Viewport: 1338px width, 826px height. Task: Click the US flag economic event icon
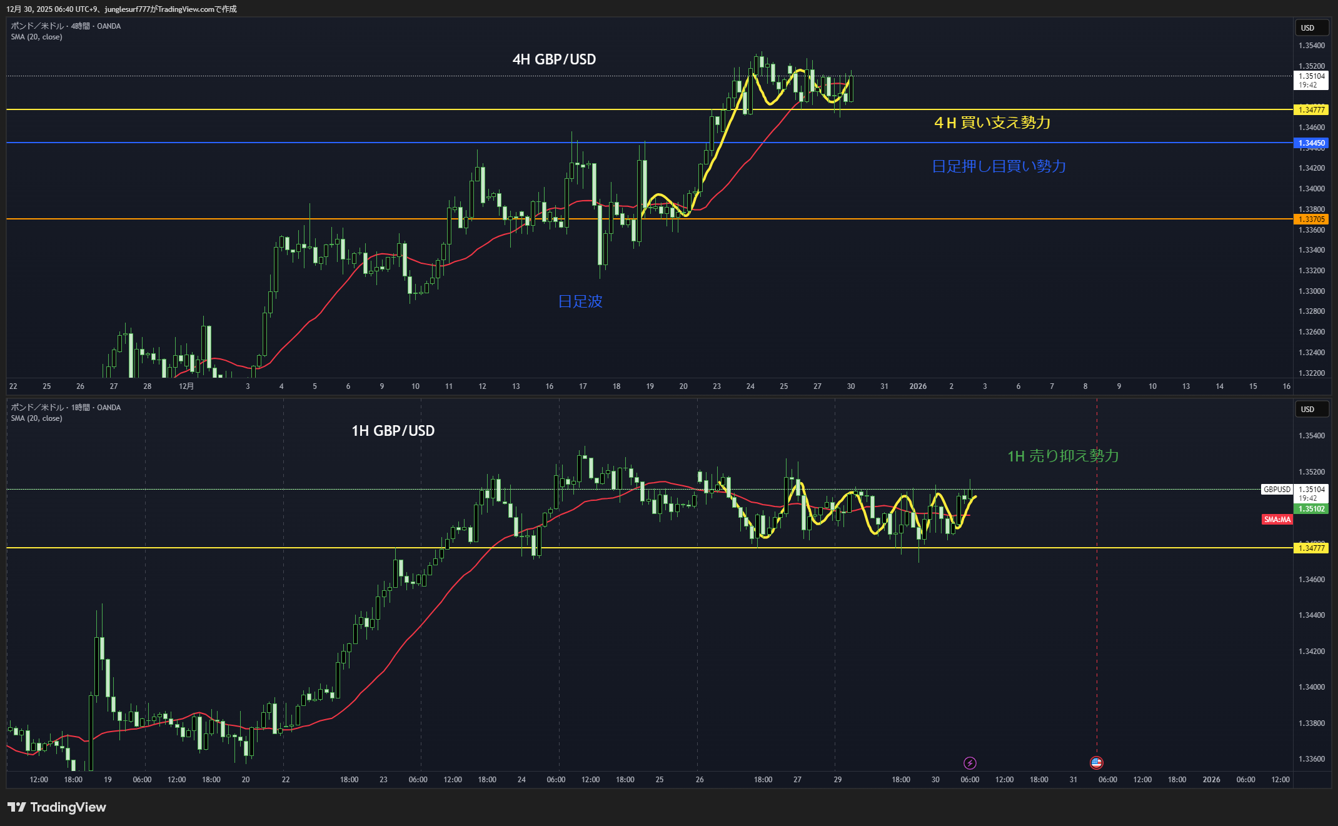click(x=1096, y=762)
